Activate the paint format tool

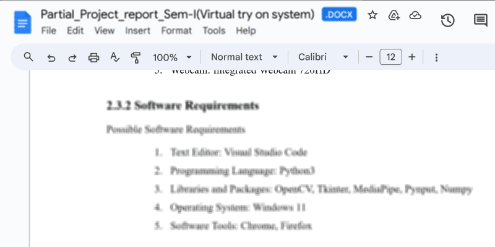[x=136, y=57]
